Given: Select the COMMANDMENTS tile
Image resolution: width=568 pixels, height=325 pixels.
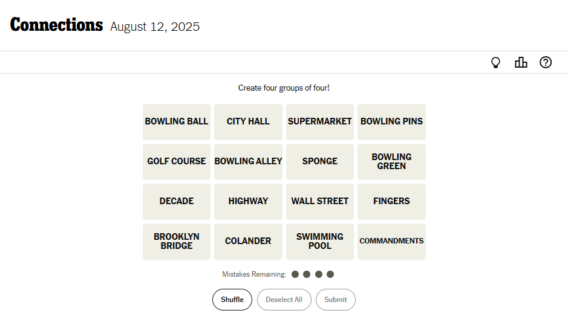Looking at the screenshot, I should click(x=391, y=241).
